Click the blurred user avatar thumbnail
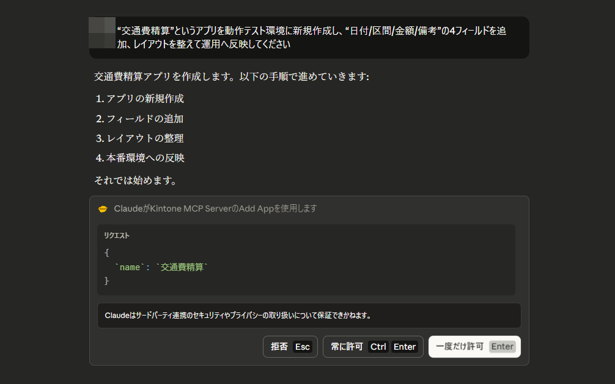The height and width of the screenshot is (384, 615). 102,32
